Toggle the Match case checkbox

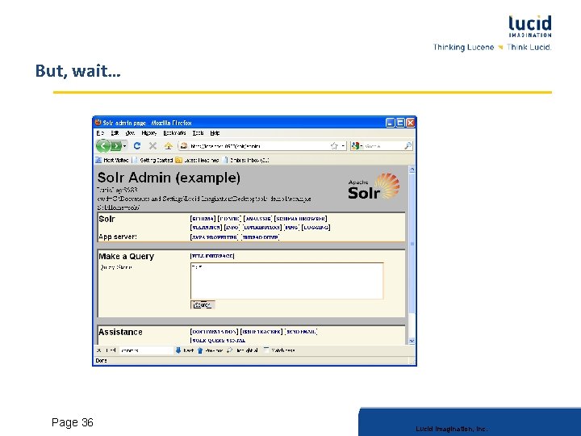(266, 350)
